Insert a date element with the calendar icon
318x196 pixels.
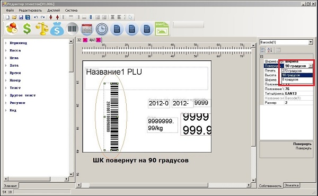click(87, 29)
